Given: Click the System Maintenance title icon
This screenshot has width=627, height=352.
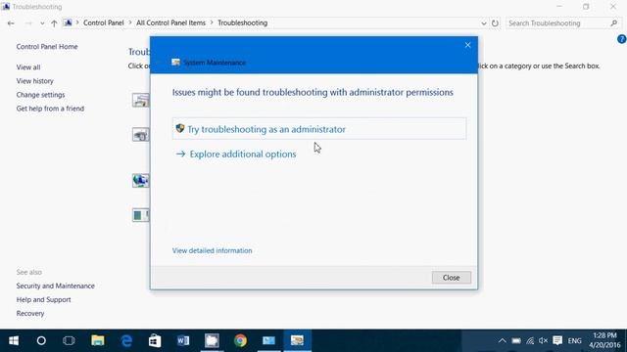Looking at the screenshot, I should coord(176,63).
